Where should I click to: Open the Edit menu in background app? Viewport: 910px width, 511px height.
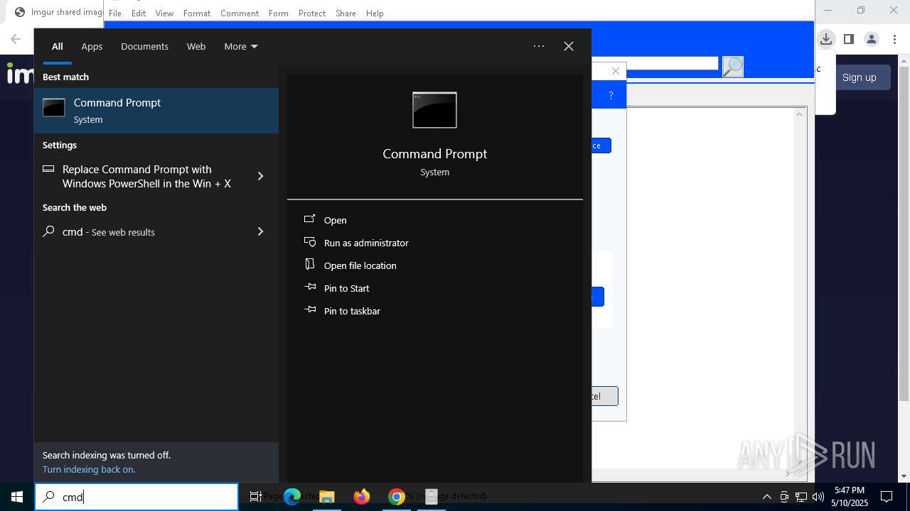[x=139, y=13]
